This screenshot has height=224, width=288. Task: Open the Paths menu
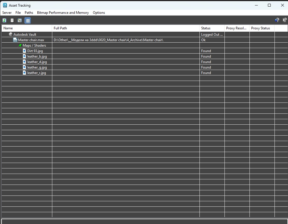pos(29,12)
